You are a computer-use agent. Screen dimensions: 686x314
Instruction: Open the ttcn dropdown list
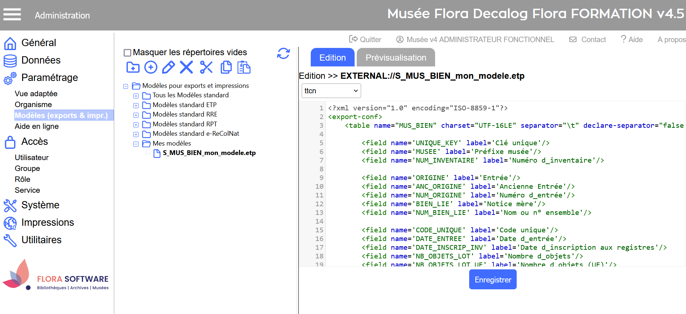(x=331, y=91)
